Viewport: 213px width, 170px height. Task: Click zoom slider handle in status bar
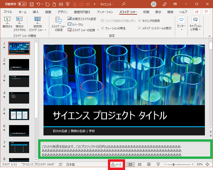[x=173, y=164]
